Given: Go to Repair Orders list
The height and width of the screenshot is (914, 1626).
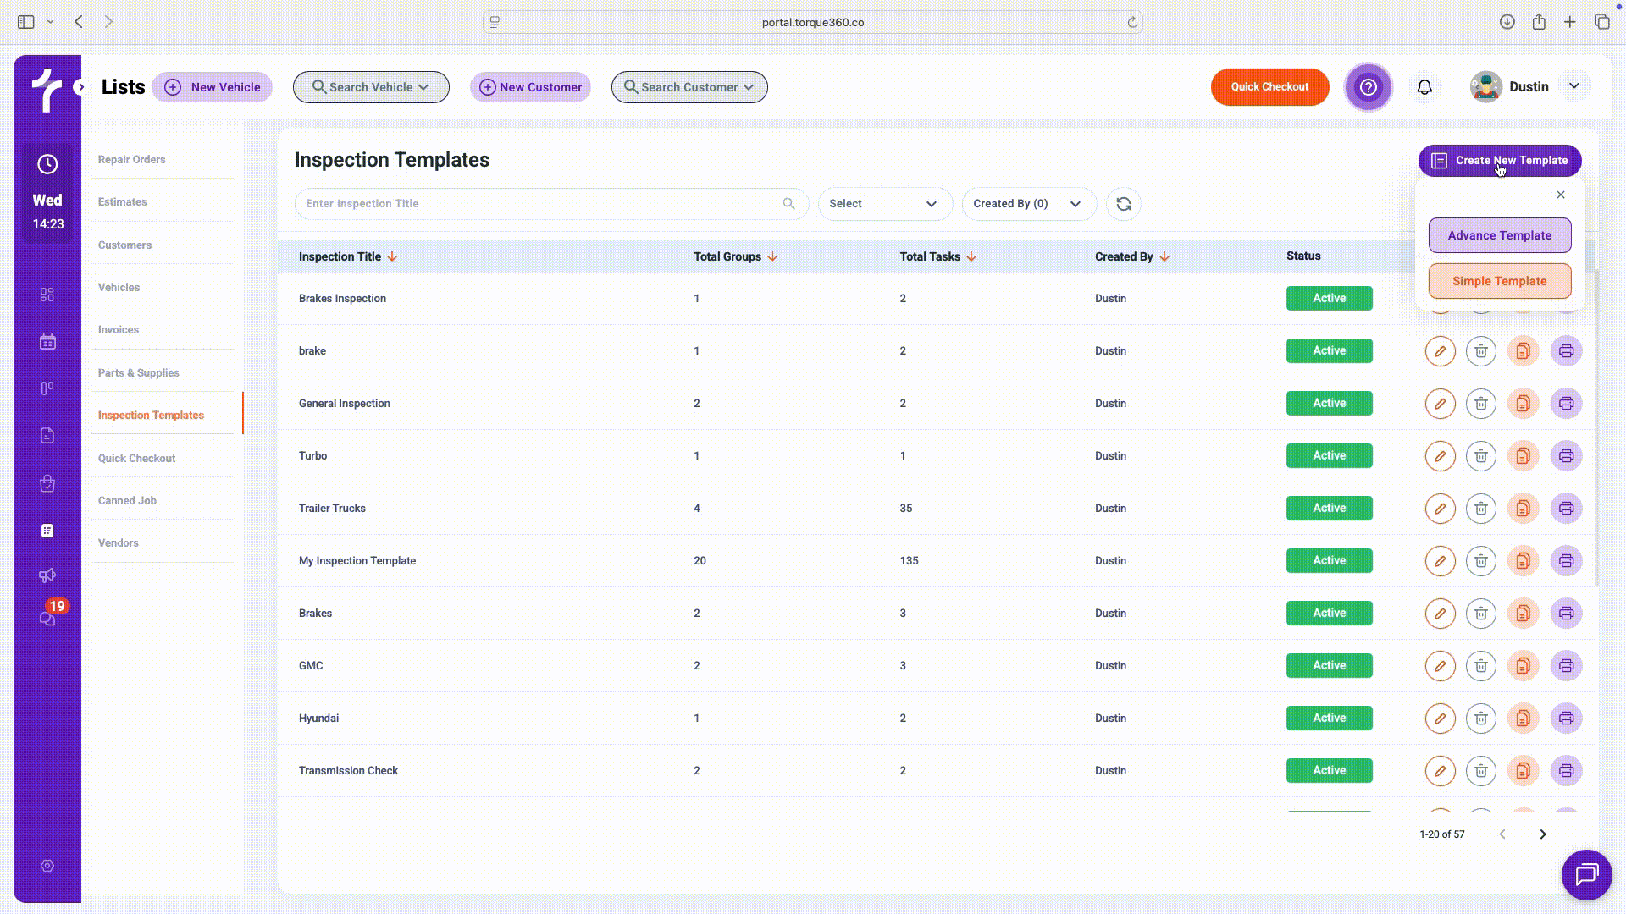Looking at the screenshot, I should [x=131, y=160].
